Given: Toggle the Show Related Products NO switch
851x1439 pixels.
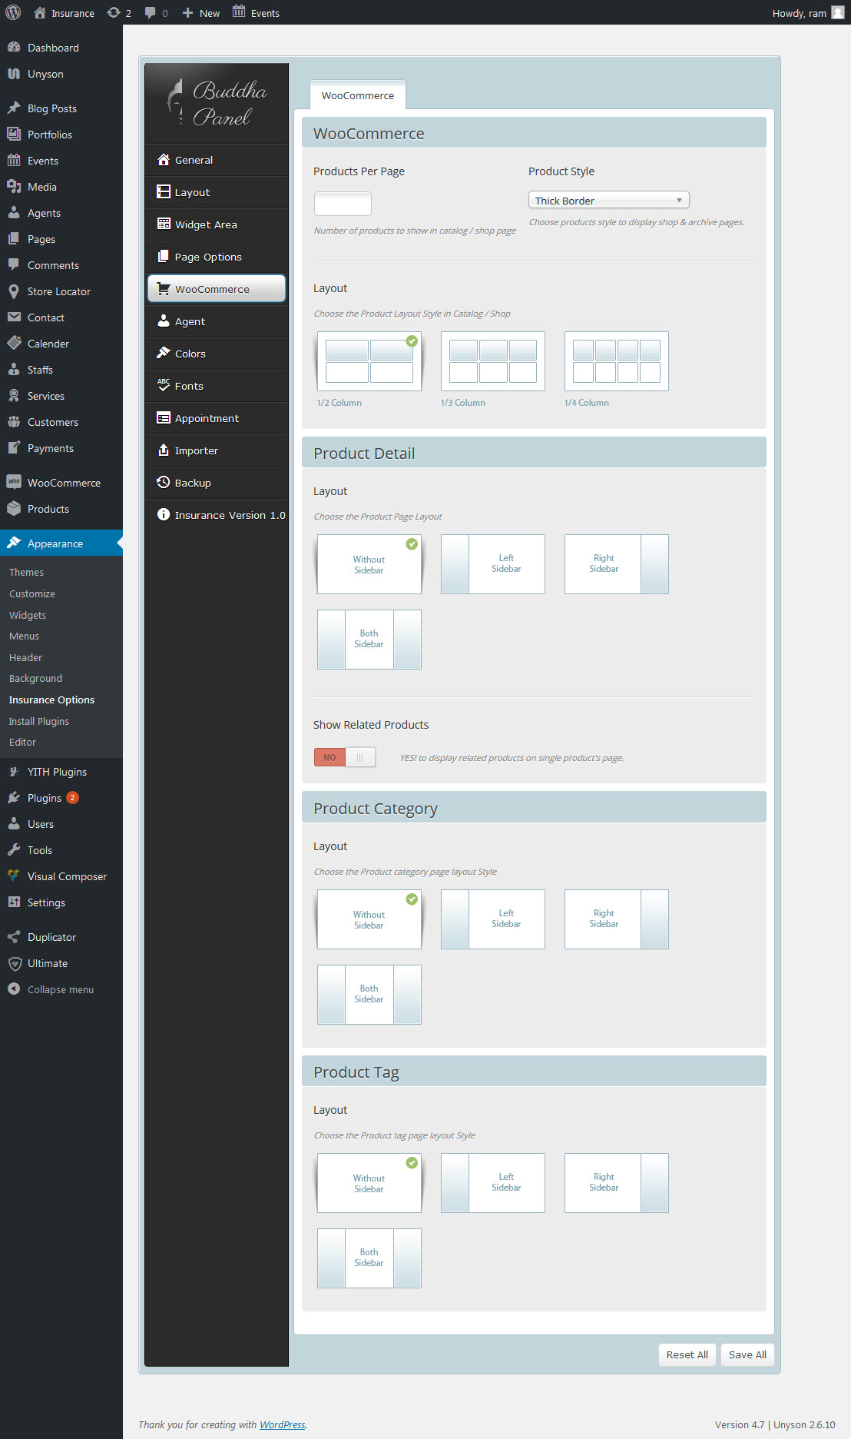Looking at the screenshot, I should click(x=344, y=757).
